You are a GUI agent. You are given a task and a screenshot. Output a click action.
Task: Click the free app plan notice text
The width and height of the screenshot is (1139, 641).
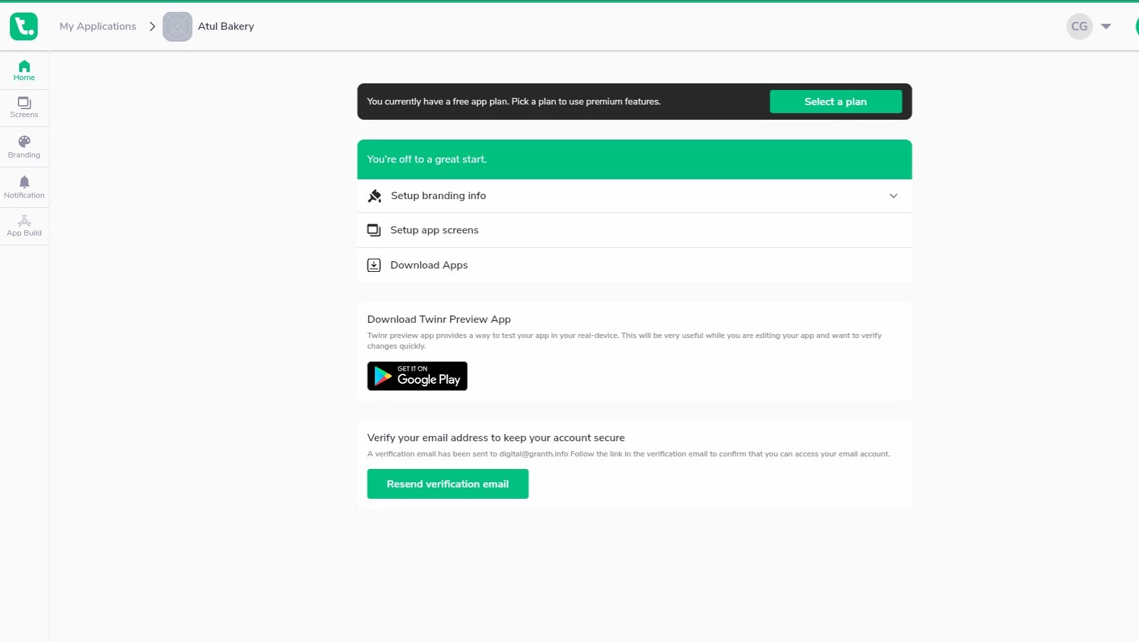pyautogui.click(x=514, y=101)
